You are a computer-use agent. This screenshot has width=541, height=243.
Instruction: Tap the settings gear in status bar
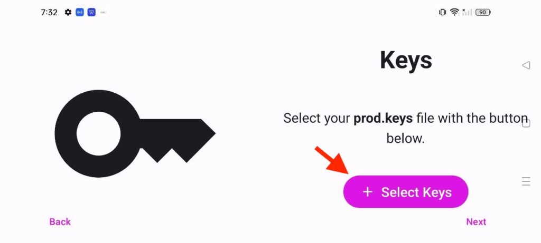coord(68,13)
